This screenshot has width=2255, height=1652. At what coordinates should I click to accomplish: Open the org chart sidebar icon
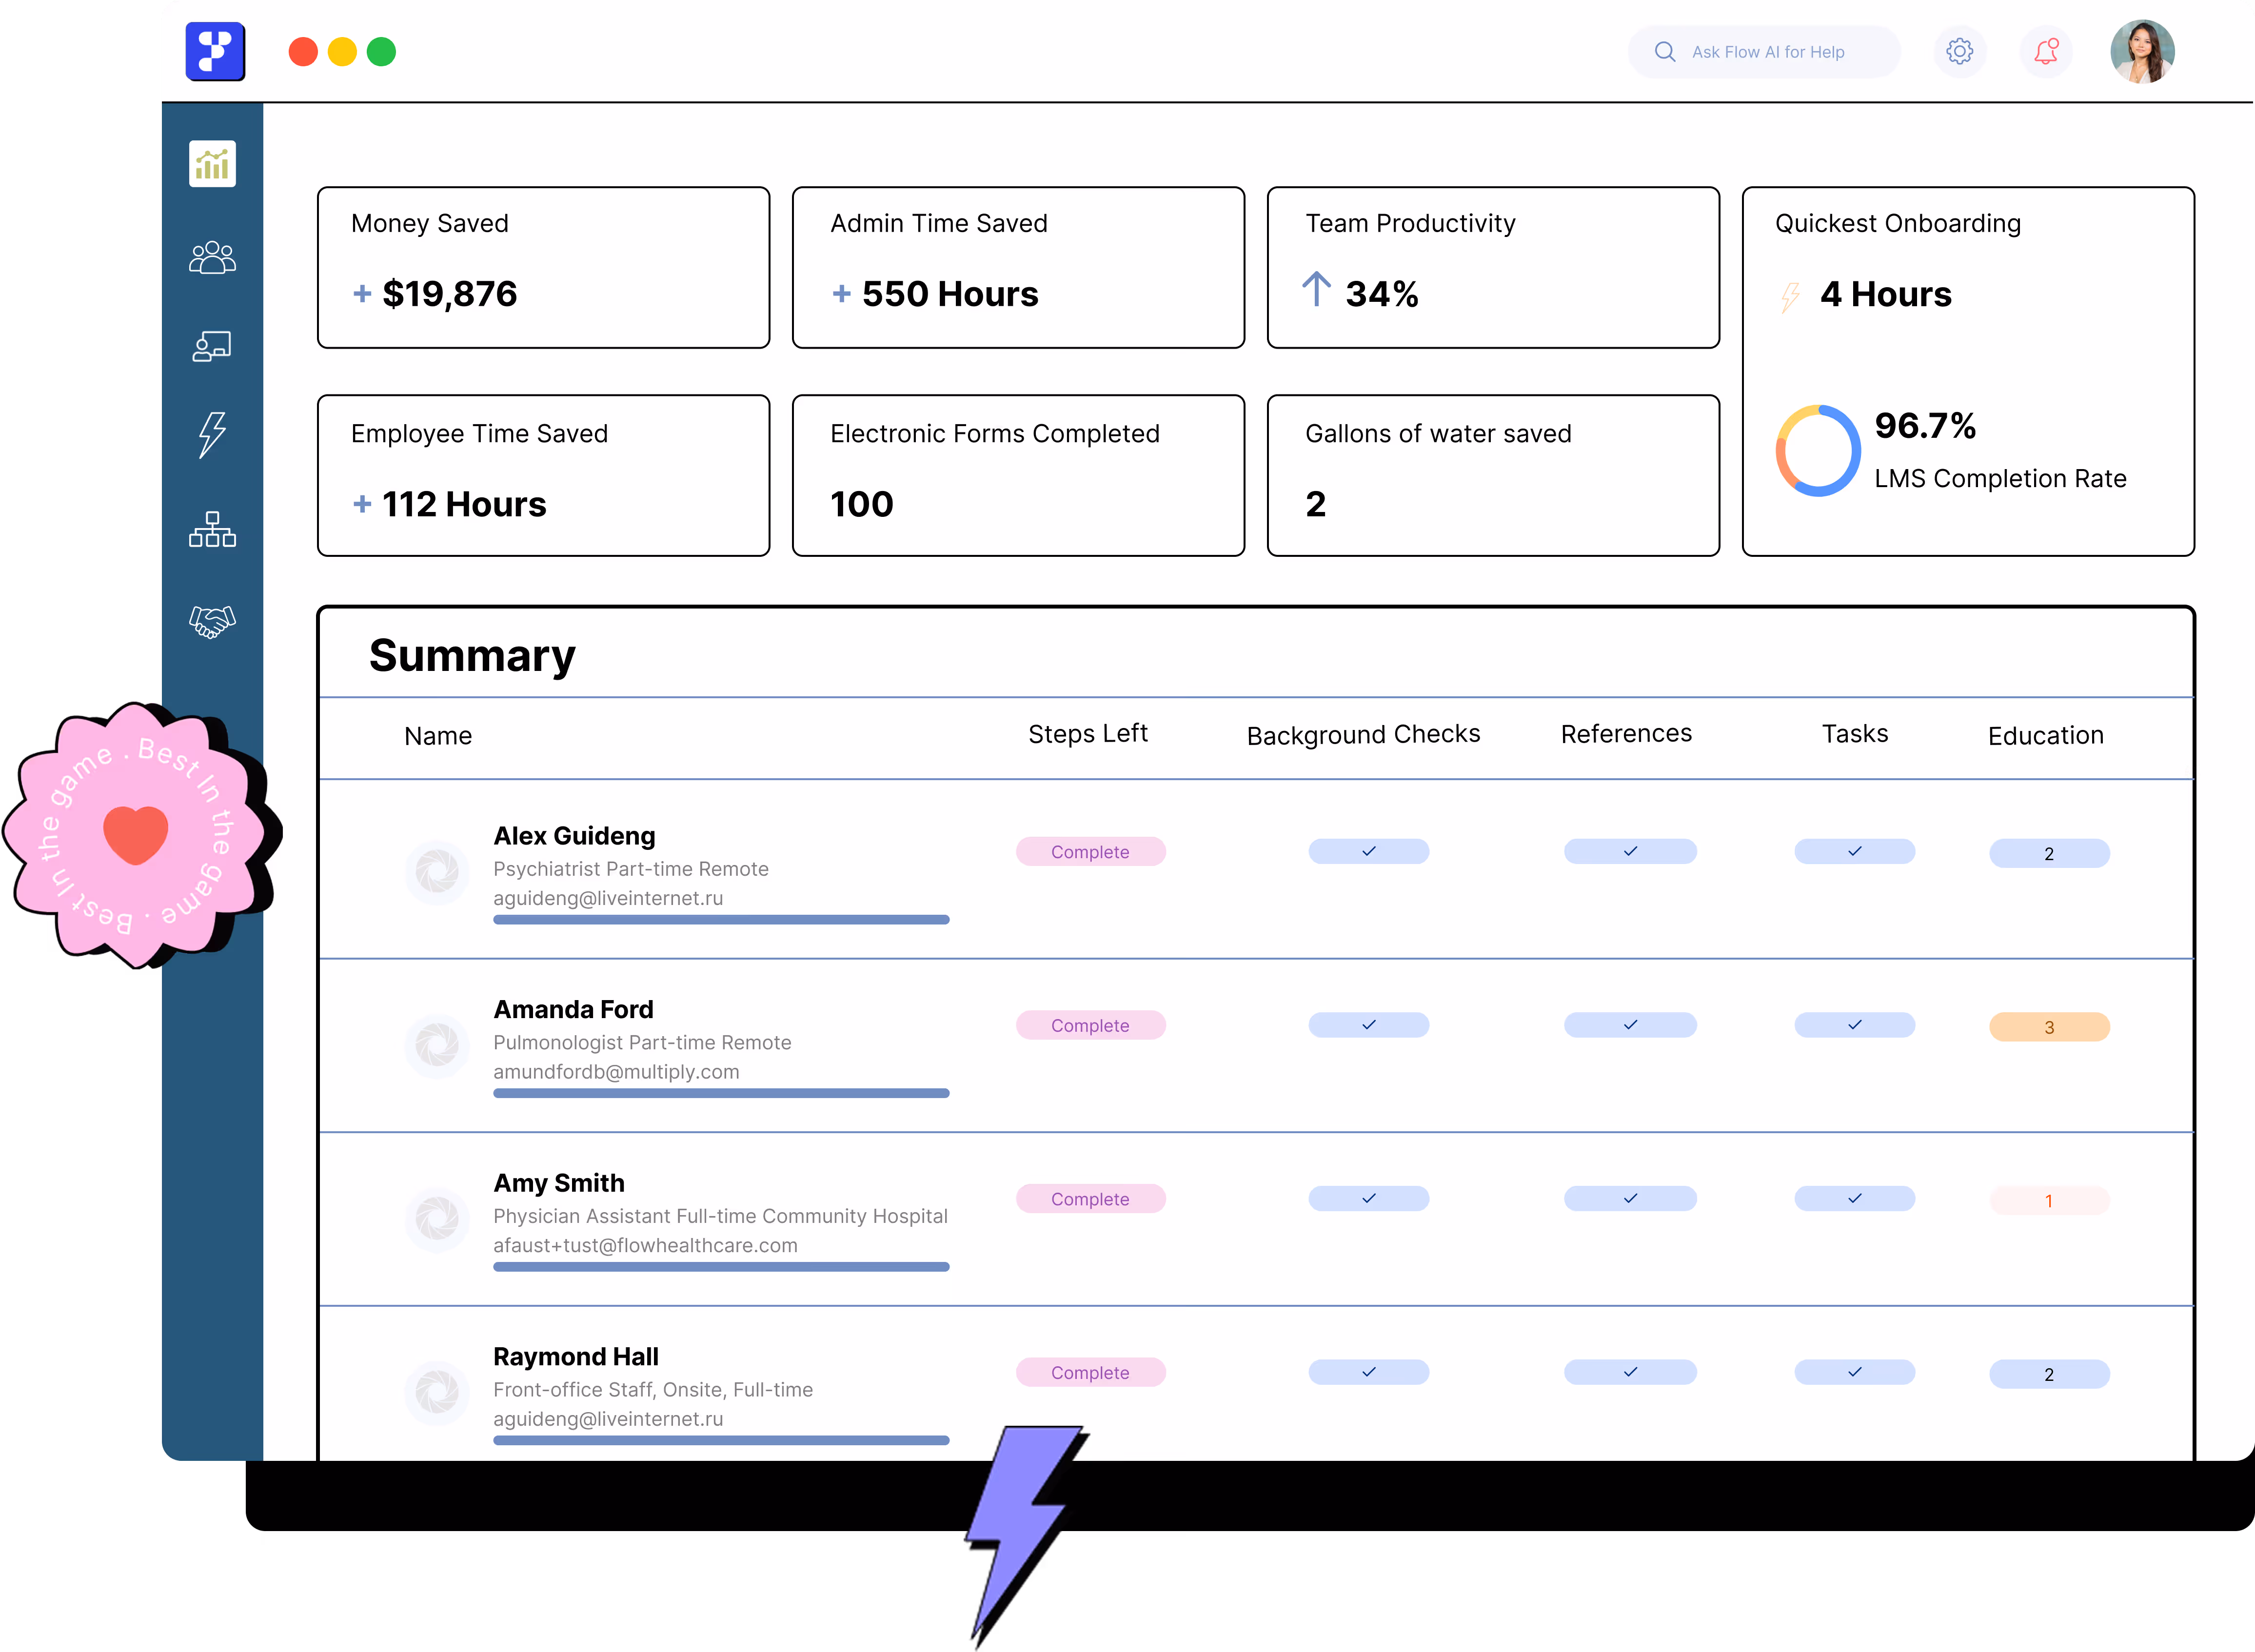tap(212, 529)
